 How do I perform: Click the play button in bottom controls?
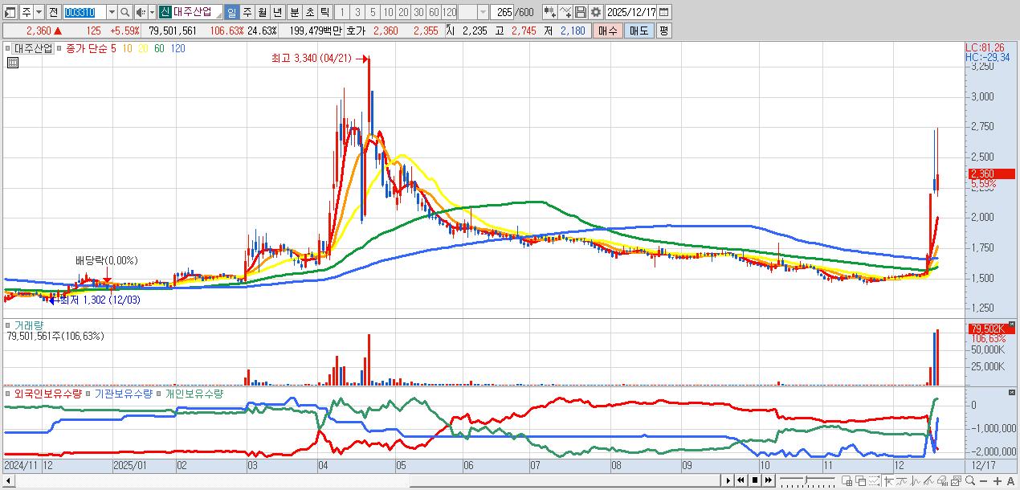(728, 480)
